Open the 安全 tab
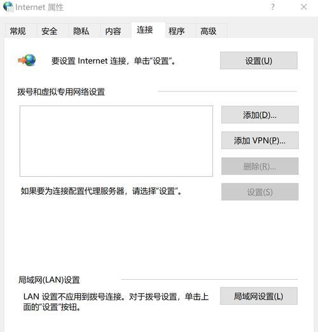The width and height of the screenshot is (318, 332). (x=50, y=31)
